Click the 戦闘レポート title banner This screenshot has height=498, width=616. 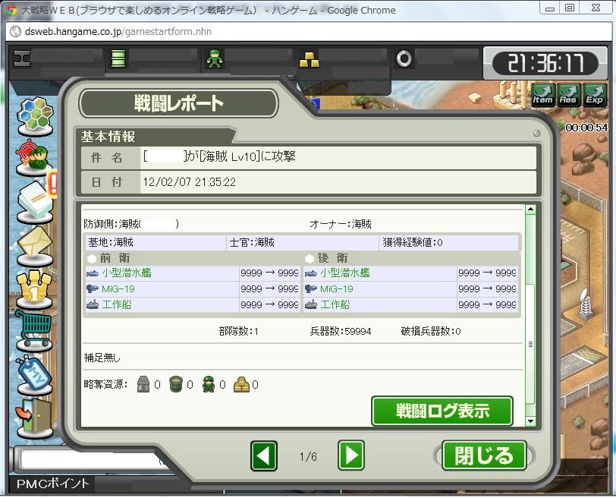[x=179, y=103]
